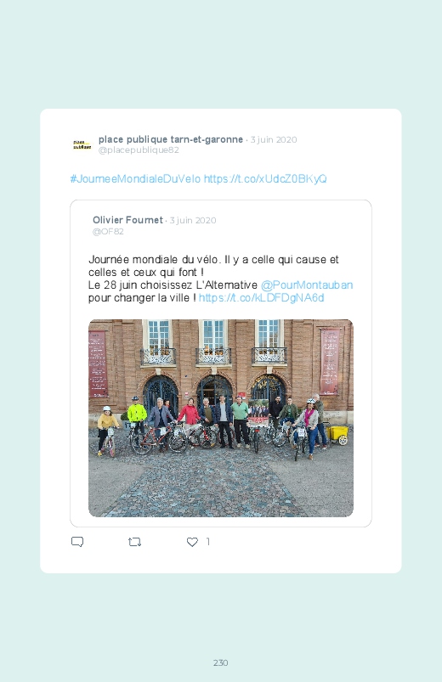Open Olivier Fournet's profile name

point(127,220)
